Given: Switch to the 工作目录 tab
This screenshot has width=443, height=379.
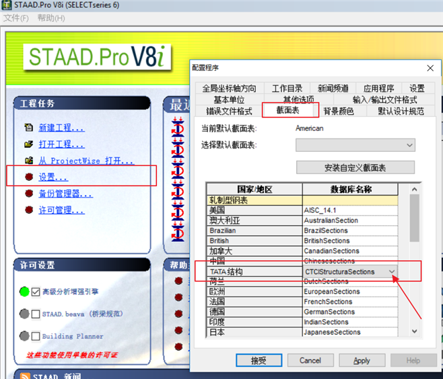Looking at the screenshot, I should 287,88.
